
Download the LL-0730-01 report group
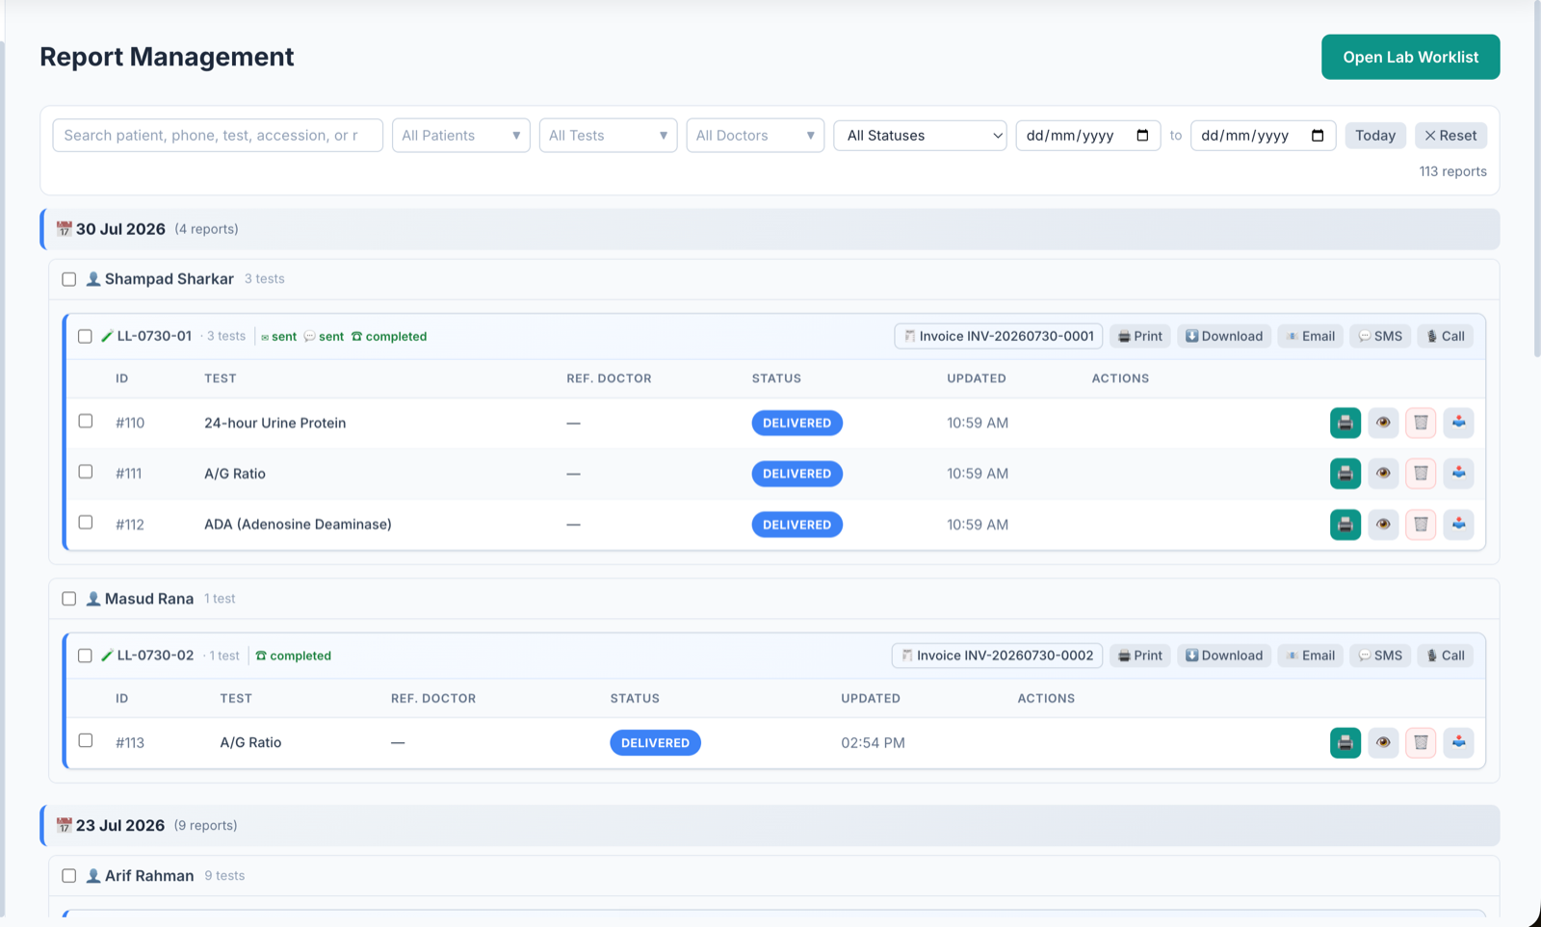[1224, 336]
